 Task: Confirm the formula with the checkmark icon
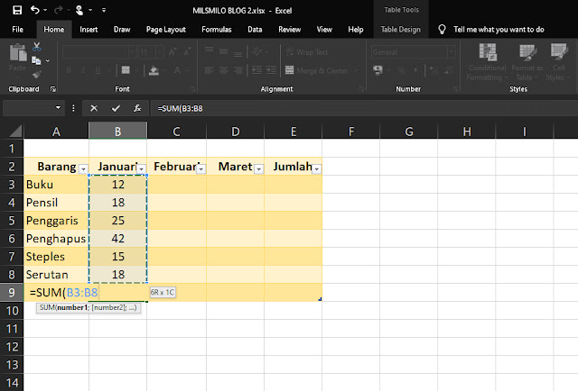(116, 108)
